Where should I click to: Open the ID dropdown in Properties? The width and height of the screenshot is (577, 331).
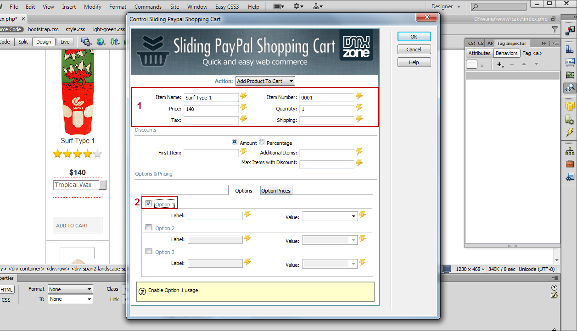click(70, 299)
